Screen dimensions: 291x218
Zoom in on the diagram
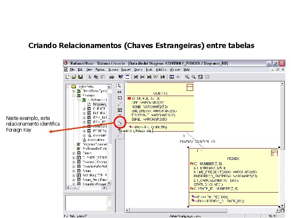[187, 77]
